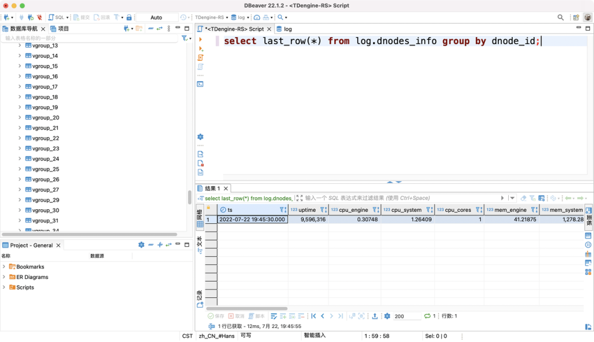Click the jump-to-first-row navigation button
The width and height of the screenshot is (594, 342).
pos(314,316)
